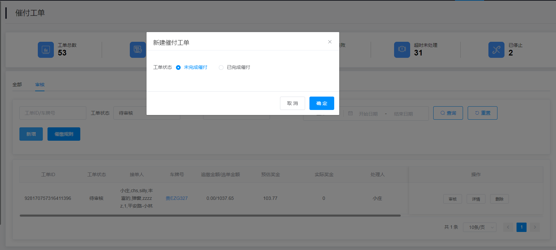Viewport: 556px width, 250px height.
Task: Click the blue icon beside the dialog's left edge
Action: point(137,50)
